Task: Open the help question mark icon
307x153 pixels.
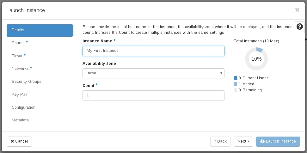Action: point(299,27)
